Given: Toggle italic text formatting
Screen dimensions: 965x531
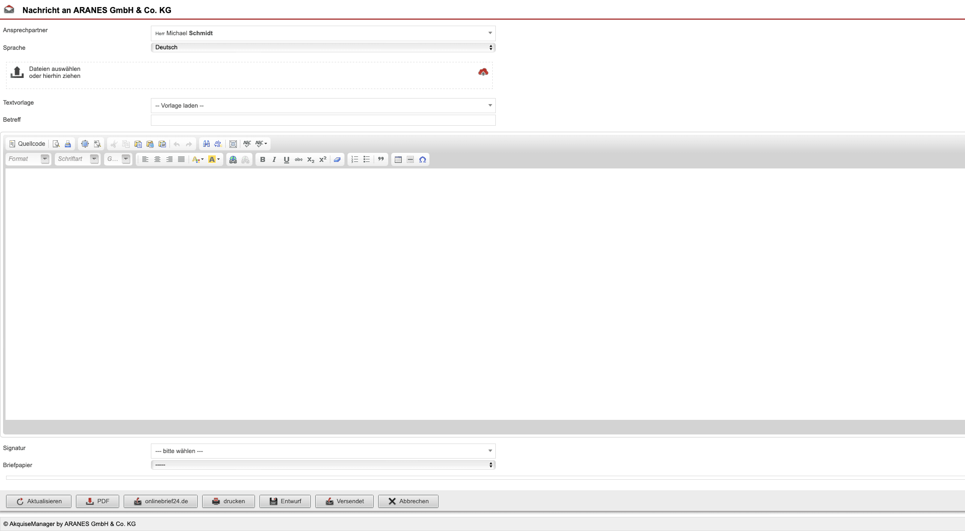Looking at the screenshot, I should (x=274, y=159).
